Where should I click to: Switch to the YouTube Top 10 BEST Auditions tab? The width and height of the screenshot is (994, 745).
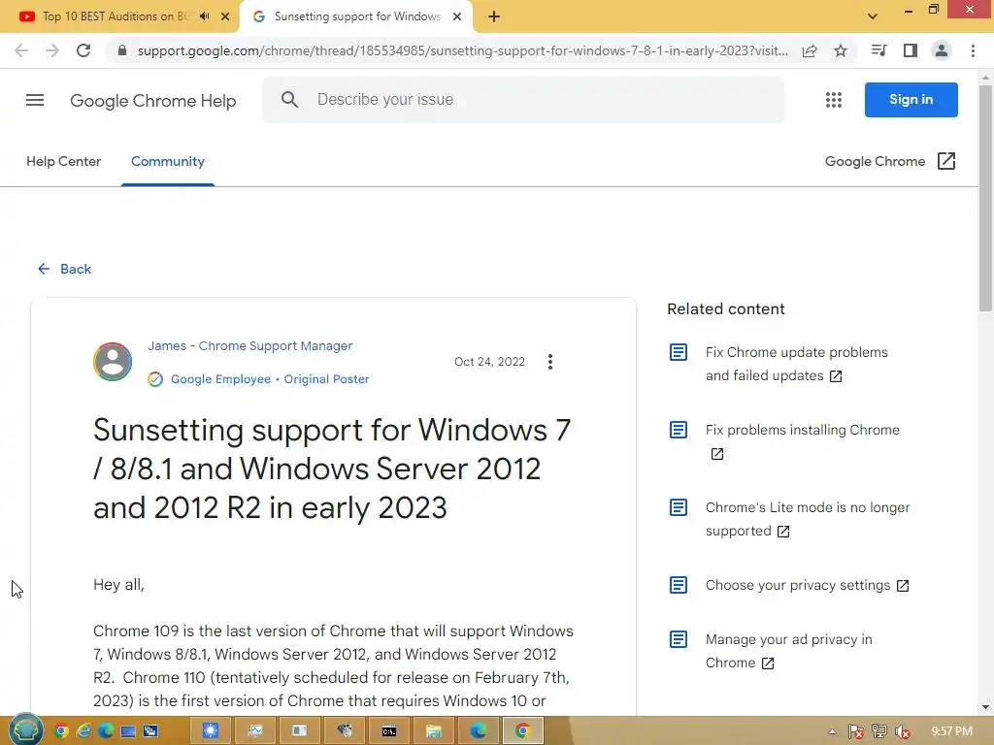click(115, 16)
